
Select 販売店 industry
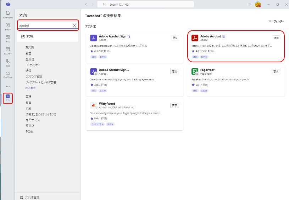pyautogui.click(x=30, y=126)
